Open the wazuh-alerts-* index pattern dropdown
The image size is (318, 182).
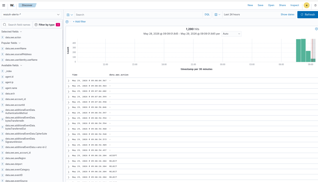click(x=31, y=15)
